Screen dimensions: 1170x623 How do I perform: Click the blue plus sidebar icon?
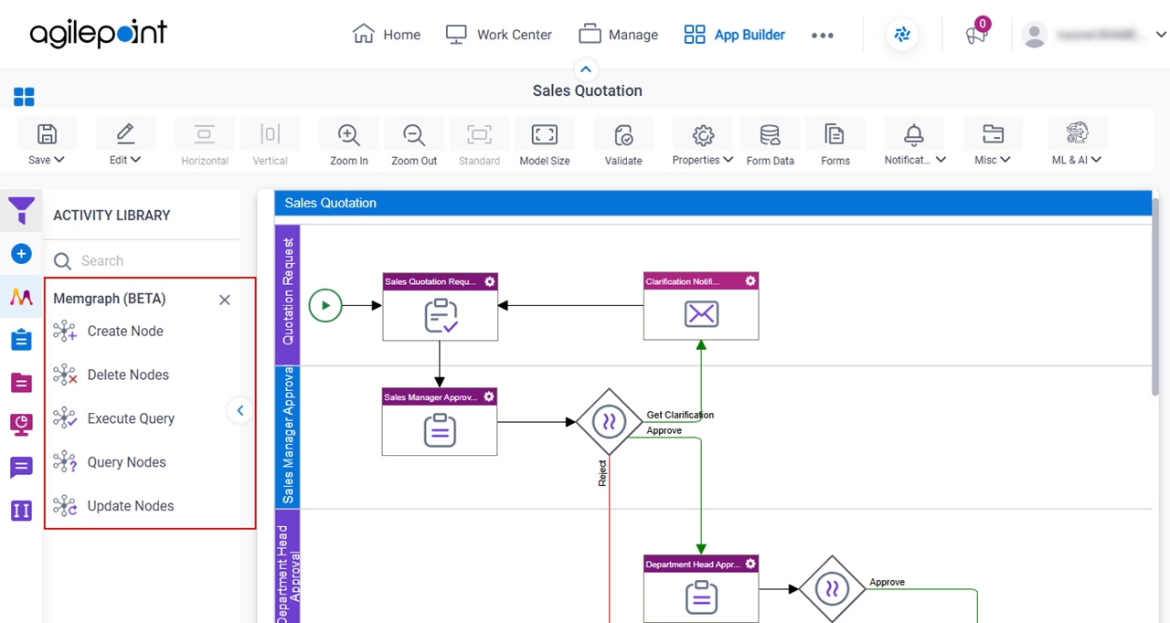tap(21, 254)
